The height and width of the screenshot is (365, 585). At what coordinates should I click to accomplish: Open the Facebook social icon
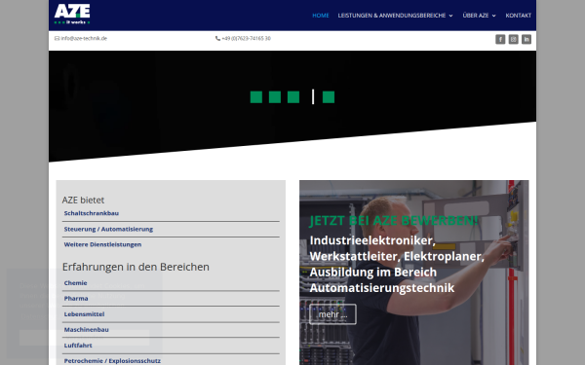(500, 39)
